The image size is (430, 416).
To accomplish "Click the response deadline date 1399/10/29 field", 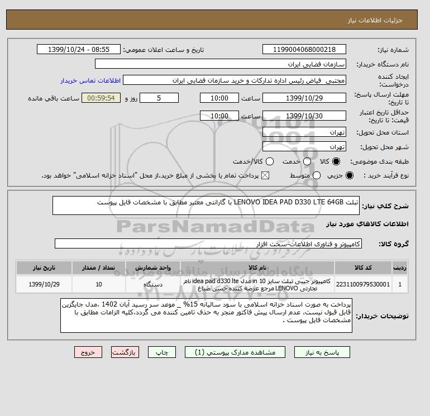I will click(304, 98).
